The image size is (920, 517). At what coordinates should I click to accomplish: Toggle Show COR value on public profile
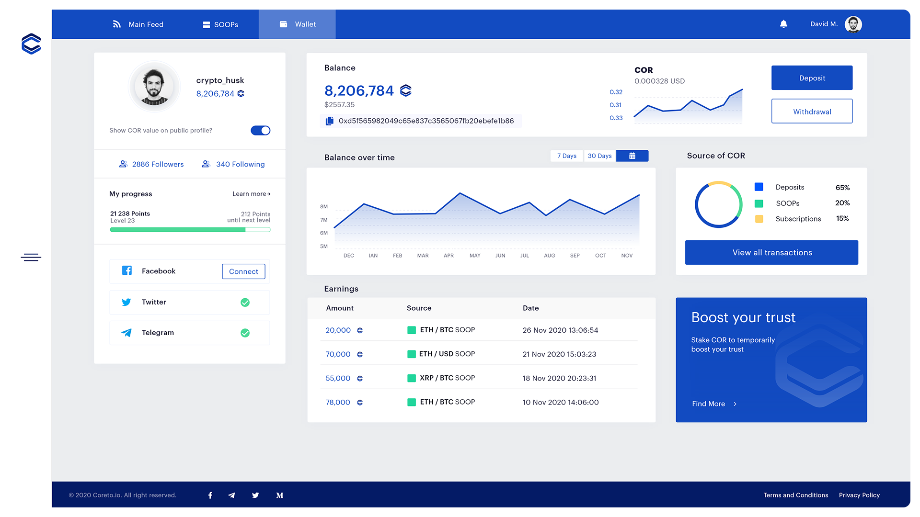[260, 130]
